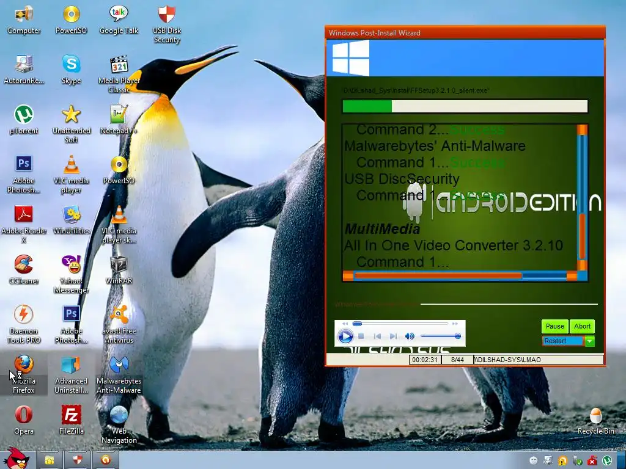Click the "MultiMedia" heading in log
The image size is (626, 469).
pos(382,229)
